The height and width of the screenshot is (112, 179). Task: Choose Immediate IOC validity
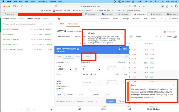(57, 86)
